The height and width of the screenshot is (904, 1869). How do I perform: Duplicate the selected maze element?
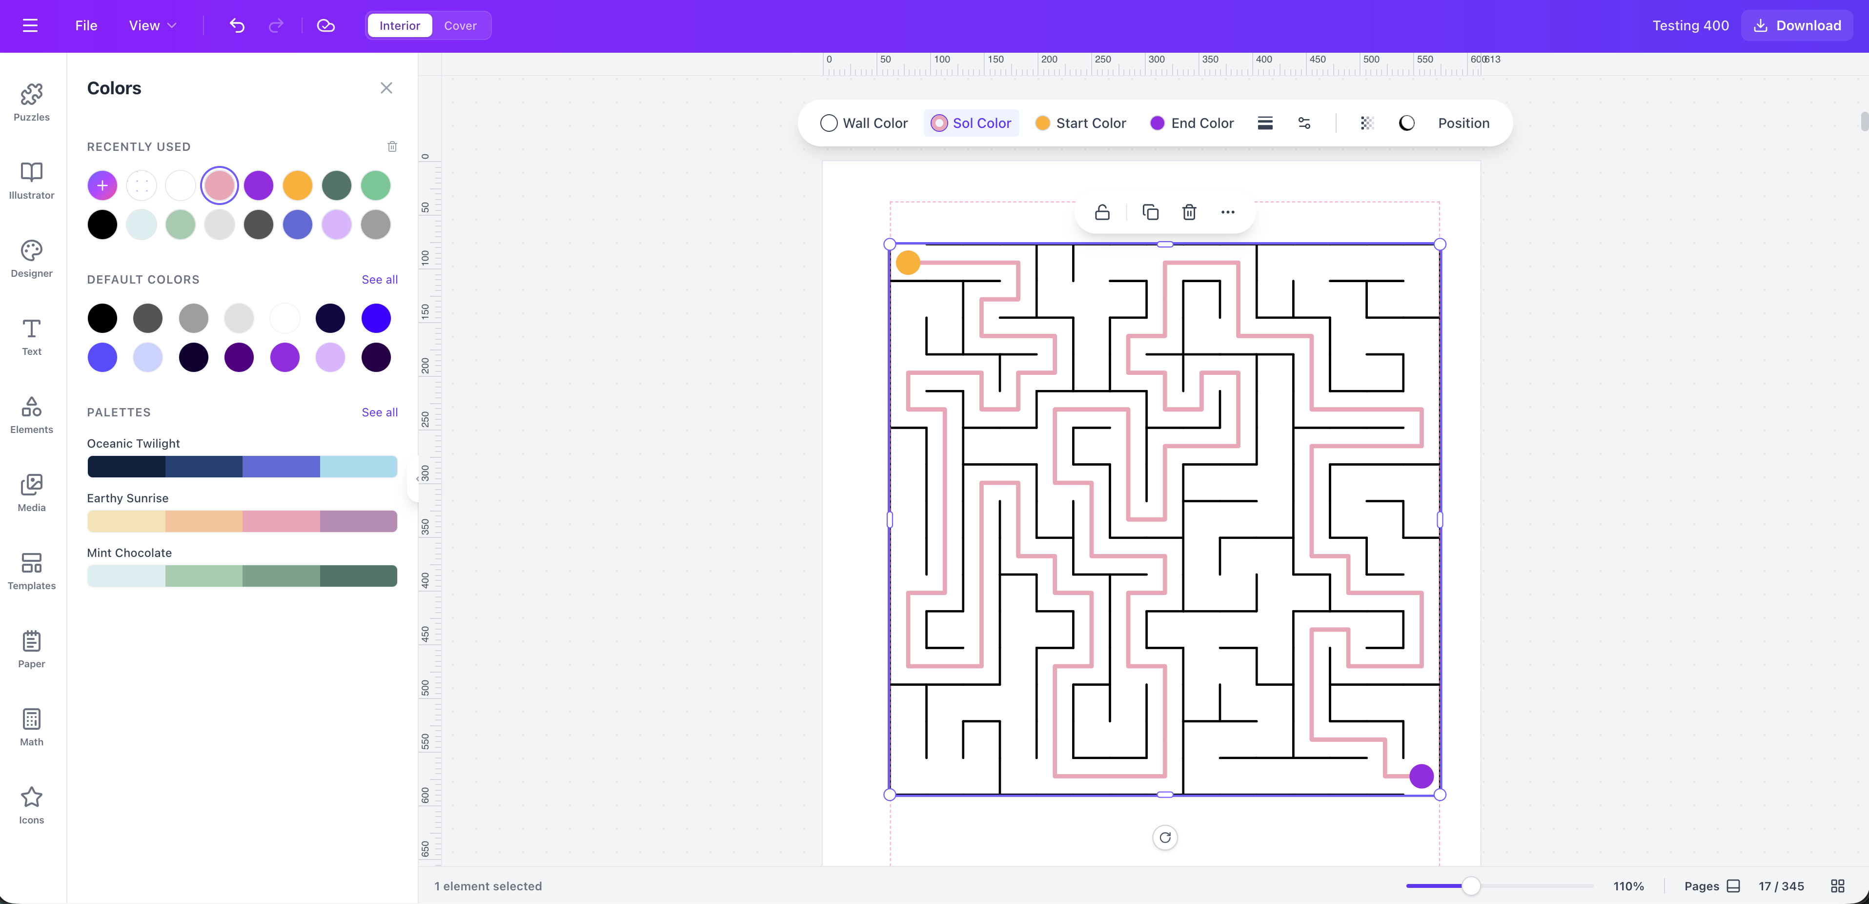(x=1151, y=212)
